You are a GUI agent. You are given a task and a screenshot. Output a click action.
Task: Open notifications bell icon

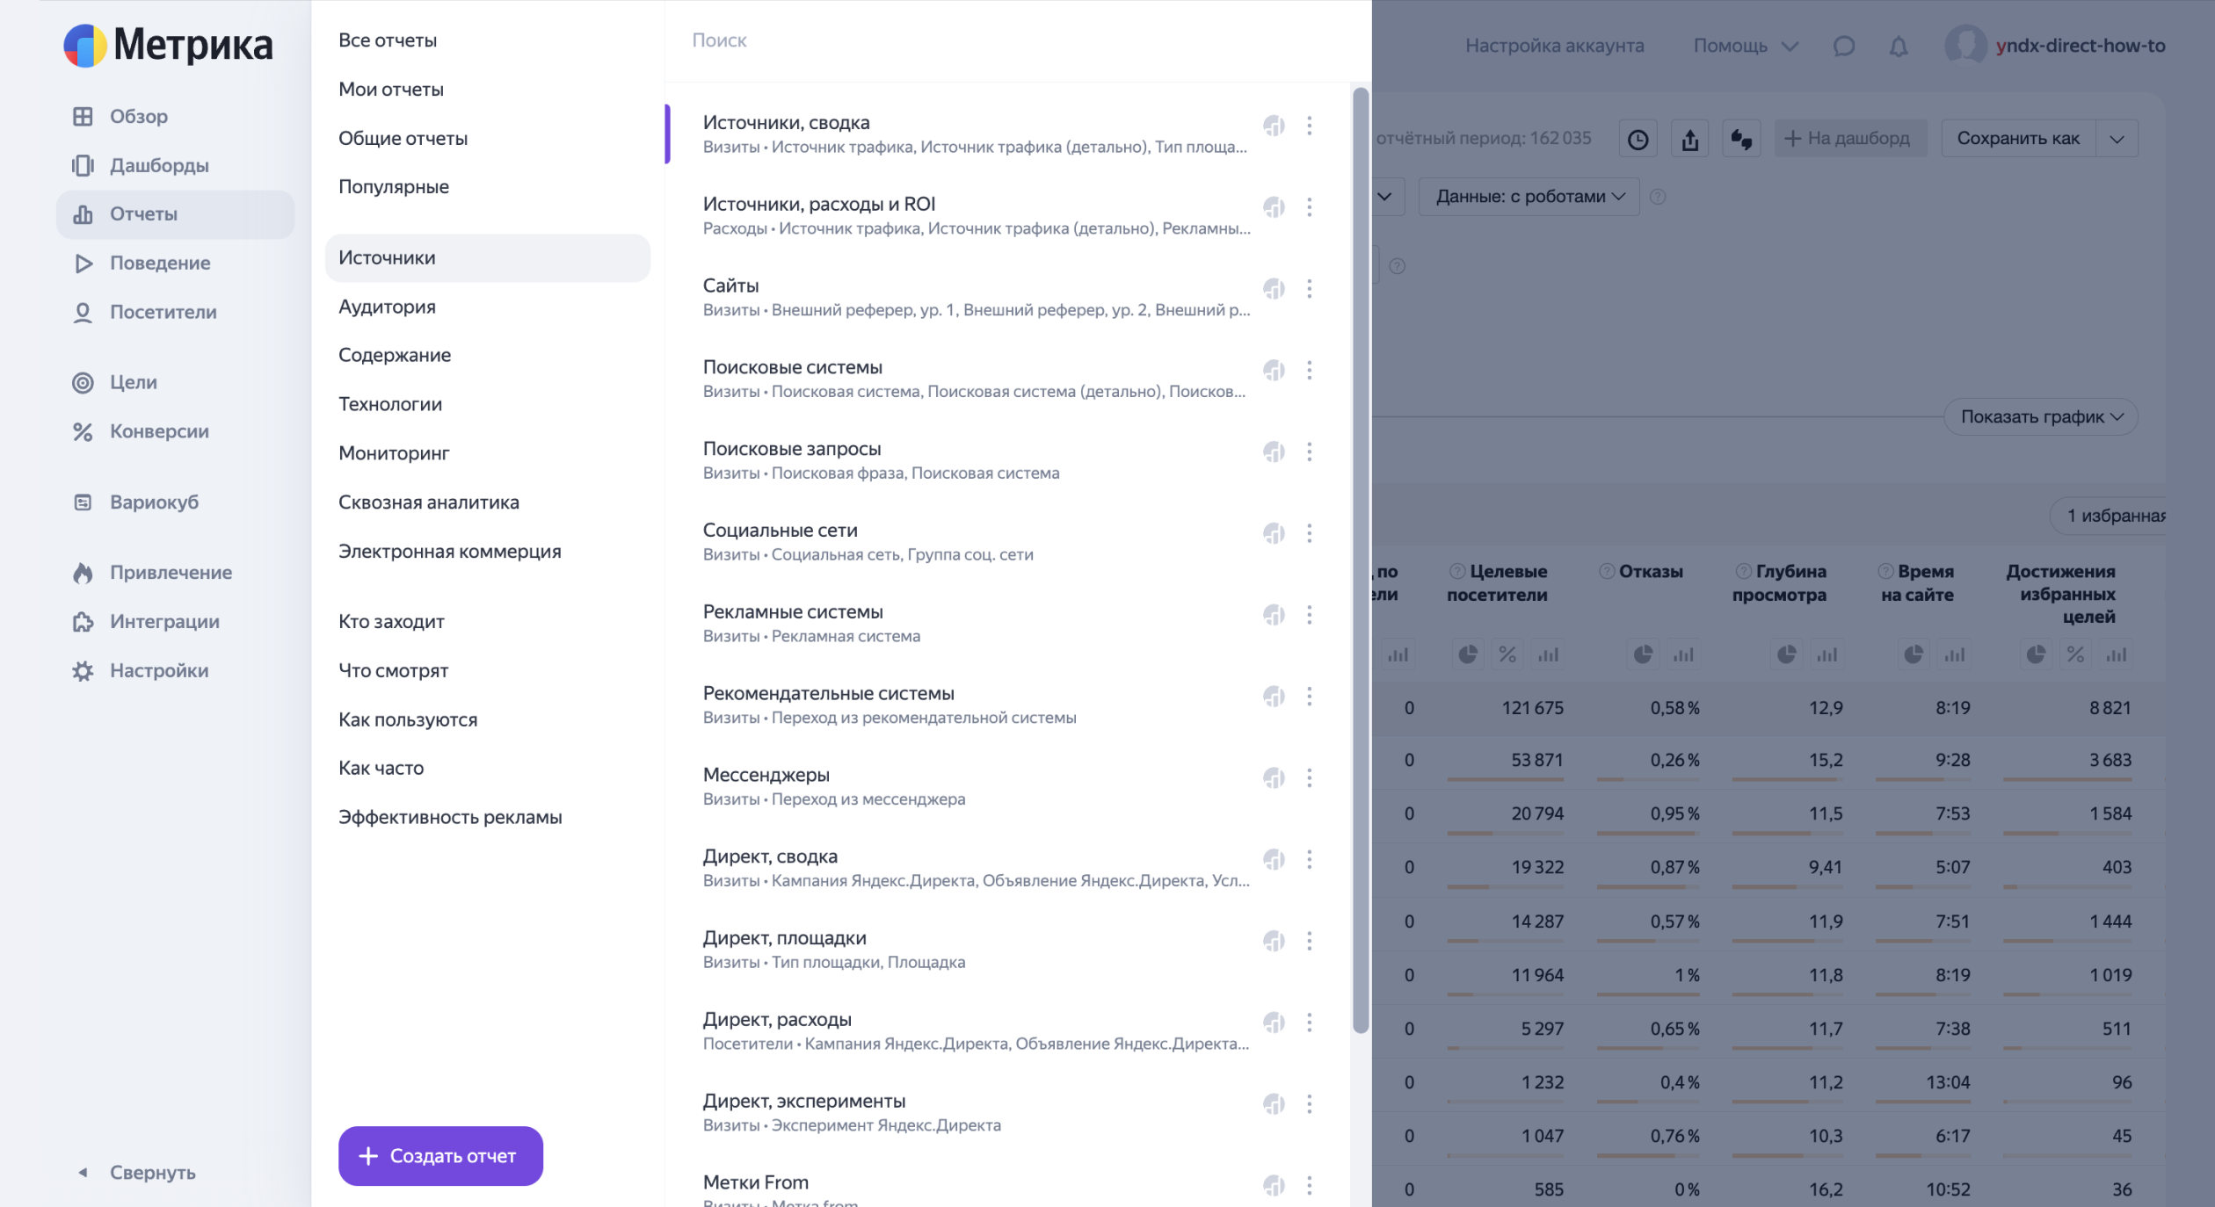tap(1899, 46)
